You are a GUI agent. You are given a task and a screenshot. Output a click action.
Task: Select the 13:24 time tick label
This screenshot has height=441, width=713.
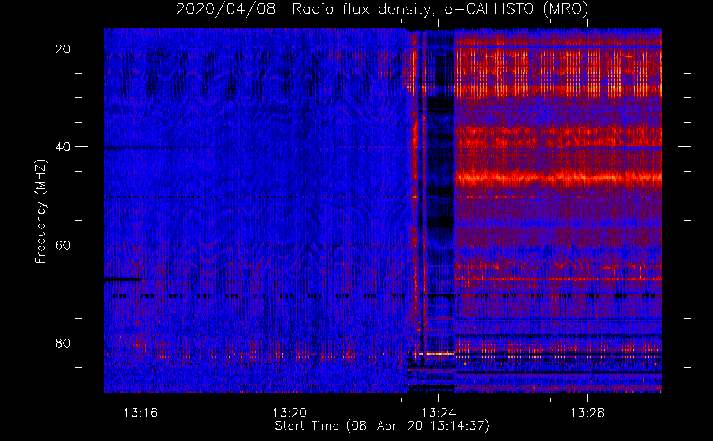(438, 413)
